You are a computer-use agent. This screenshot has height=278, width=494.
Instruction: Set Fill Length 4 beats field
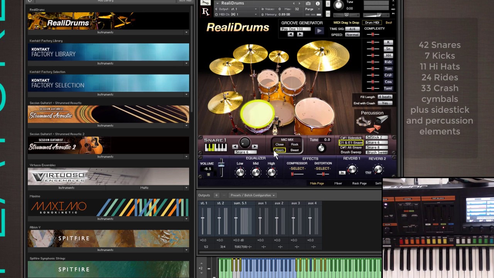385,97
